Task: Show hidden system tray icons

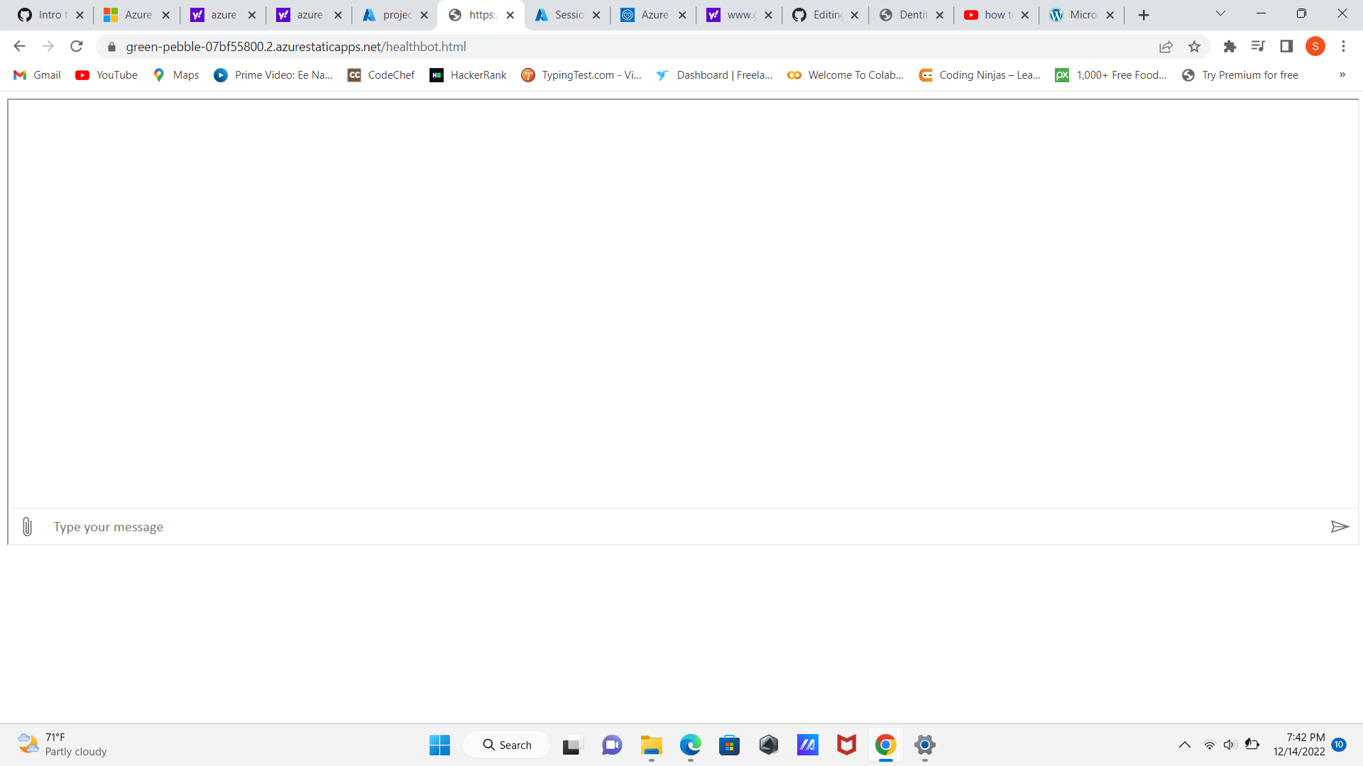Action: 1184,745
